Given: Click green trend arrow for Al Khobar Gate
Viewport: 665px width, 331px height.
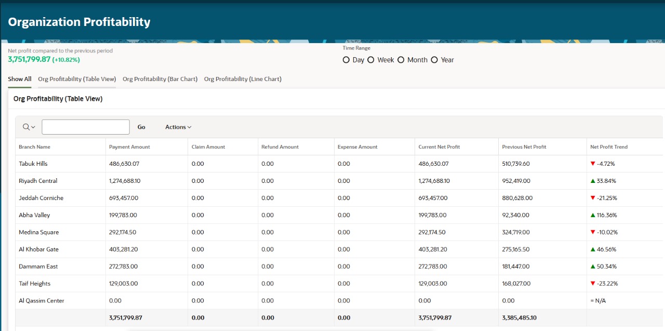Looking at the screenshot, I should (x=593, y=249).
